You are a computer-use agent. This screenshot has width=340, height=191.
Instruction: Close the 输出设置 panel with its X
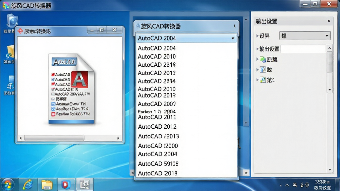[329, 21]
